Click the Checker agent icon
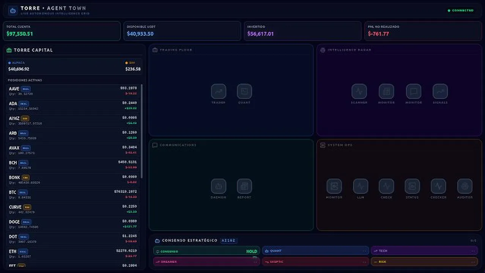Viewport: 485px width, 273px height. click(438, 186)
